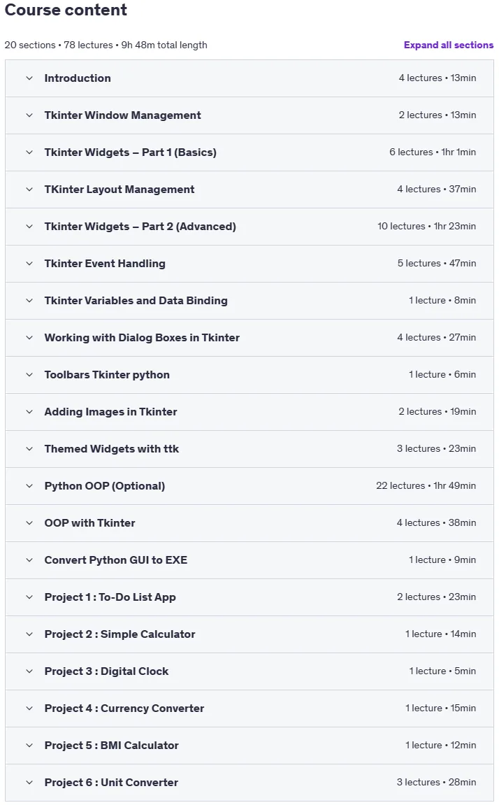499x805 pixels.
Task: Toggle the Tkinter Event Handling chevron icon
Action: click(x=29, y=264)
